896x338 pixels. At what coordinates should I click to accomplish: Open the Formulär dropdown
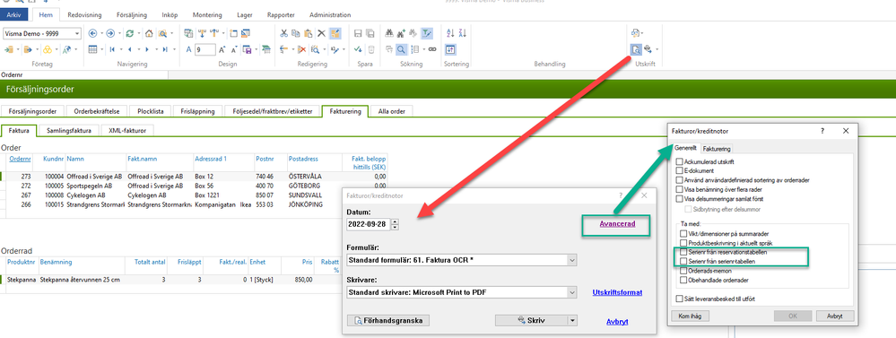(572, 260)
